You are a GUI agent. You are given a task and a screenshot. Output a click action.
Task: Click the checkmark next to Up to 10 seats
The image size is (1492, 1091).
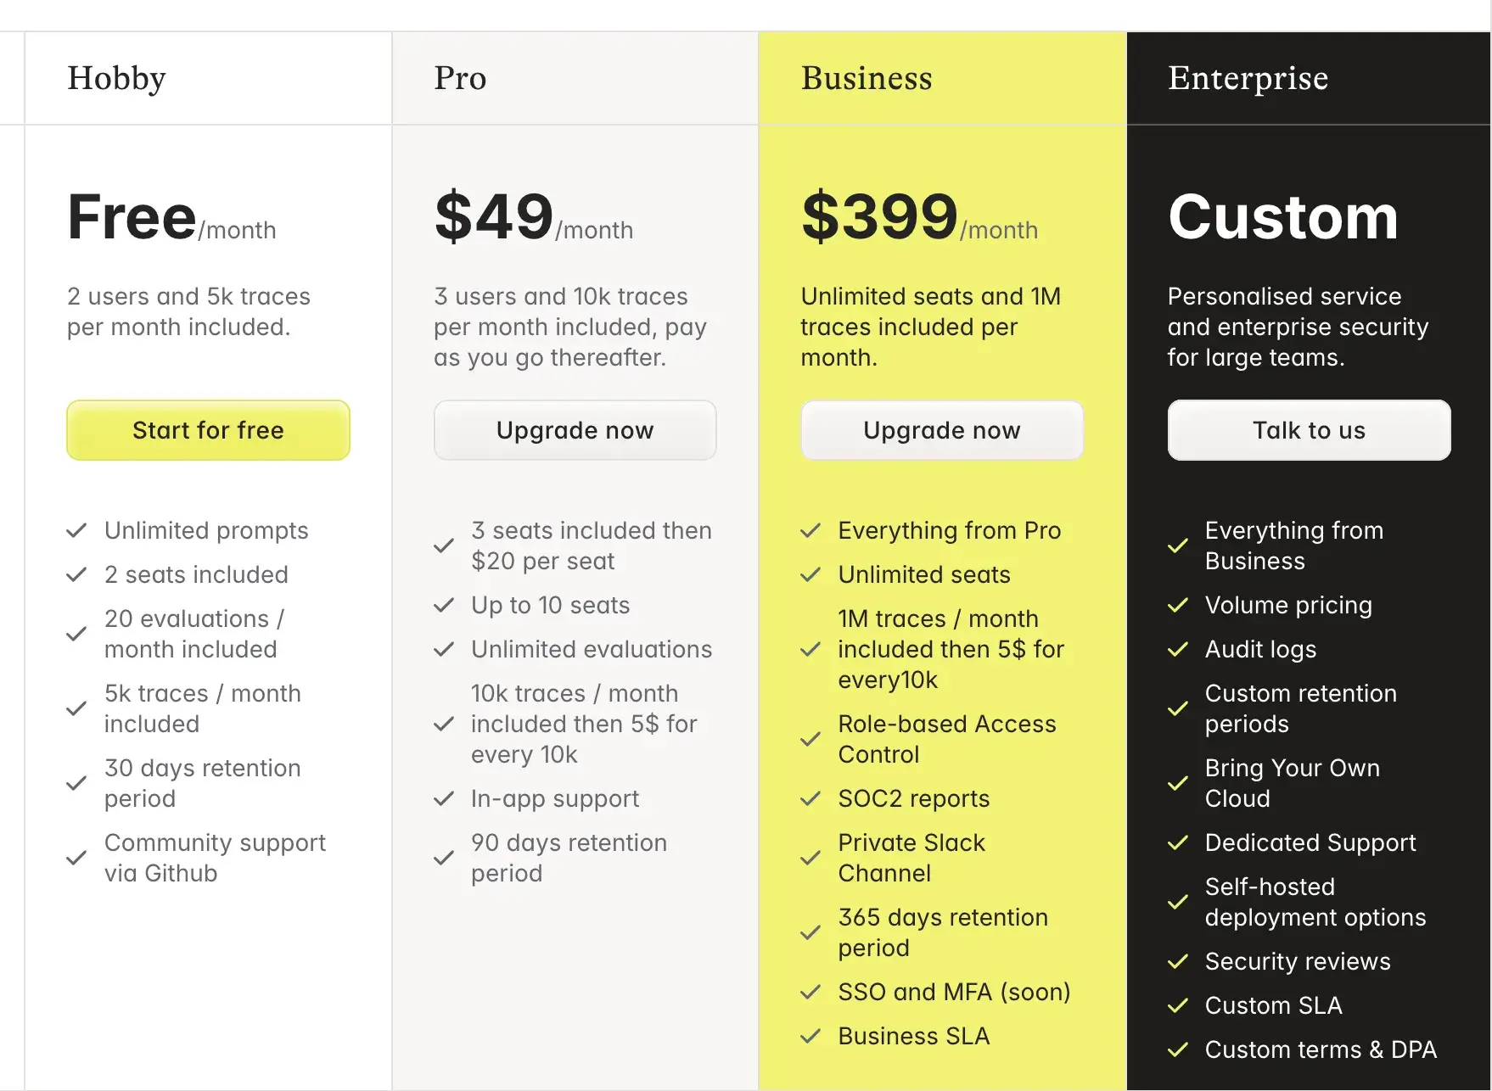(x=444, y=606)
